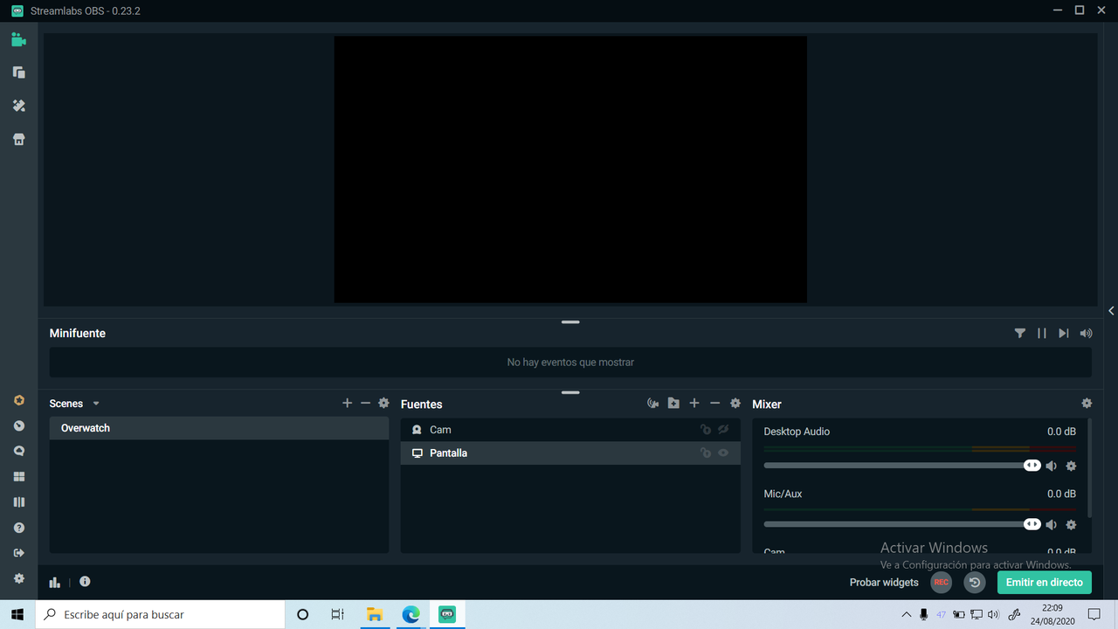Image resolution: width=1118 pixels, height=629 pixels.
Task: Open the Windows notification center
Action: (x=1094, y=614)
